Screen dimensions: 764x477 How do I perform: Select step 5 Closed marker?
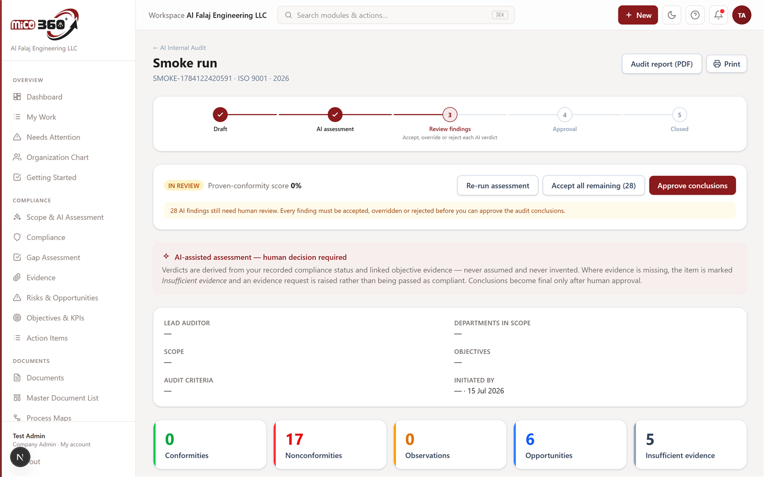coord(679,114)
